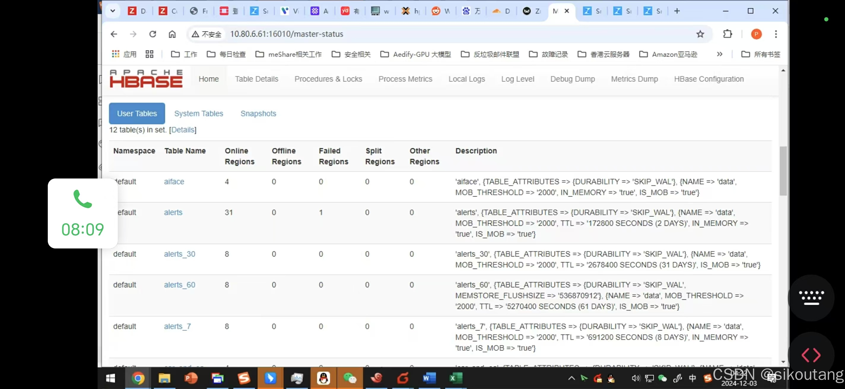Open the browser extensions puzzle icon
This screenshot has height=389, width=845.
click(x=728, y=34)
